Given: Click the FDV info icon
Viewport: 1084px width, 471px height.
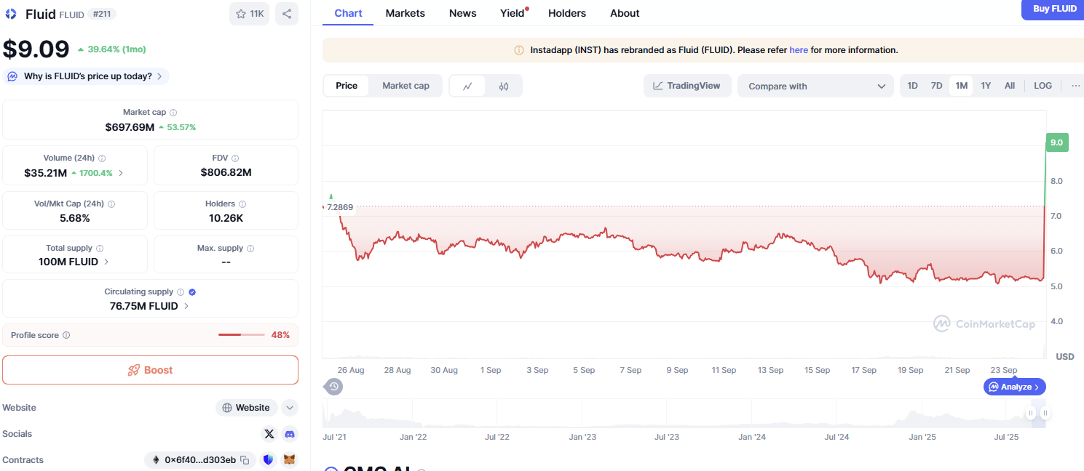Looking at the screenshot, I should 235,158.
